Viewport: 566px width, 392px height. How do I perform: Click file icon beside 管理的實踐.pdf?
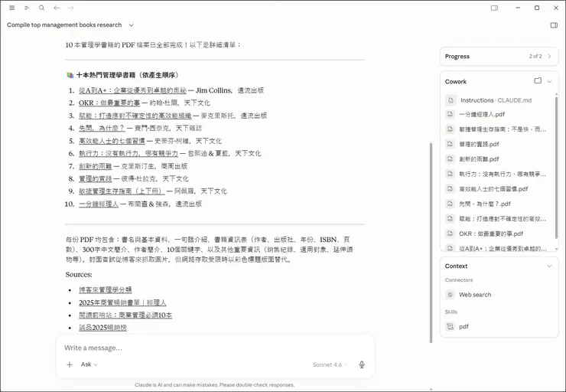(x=451, y=144)
